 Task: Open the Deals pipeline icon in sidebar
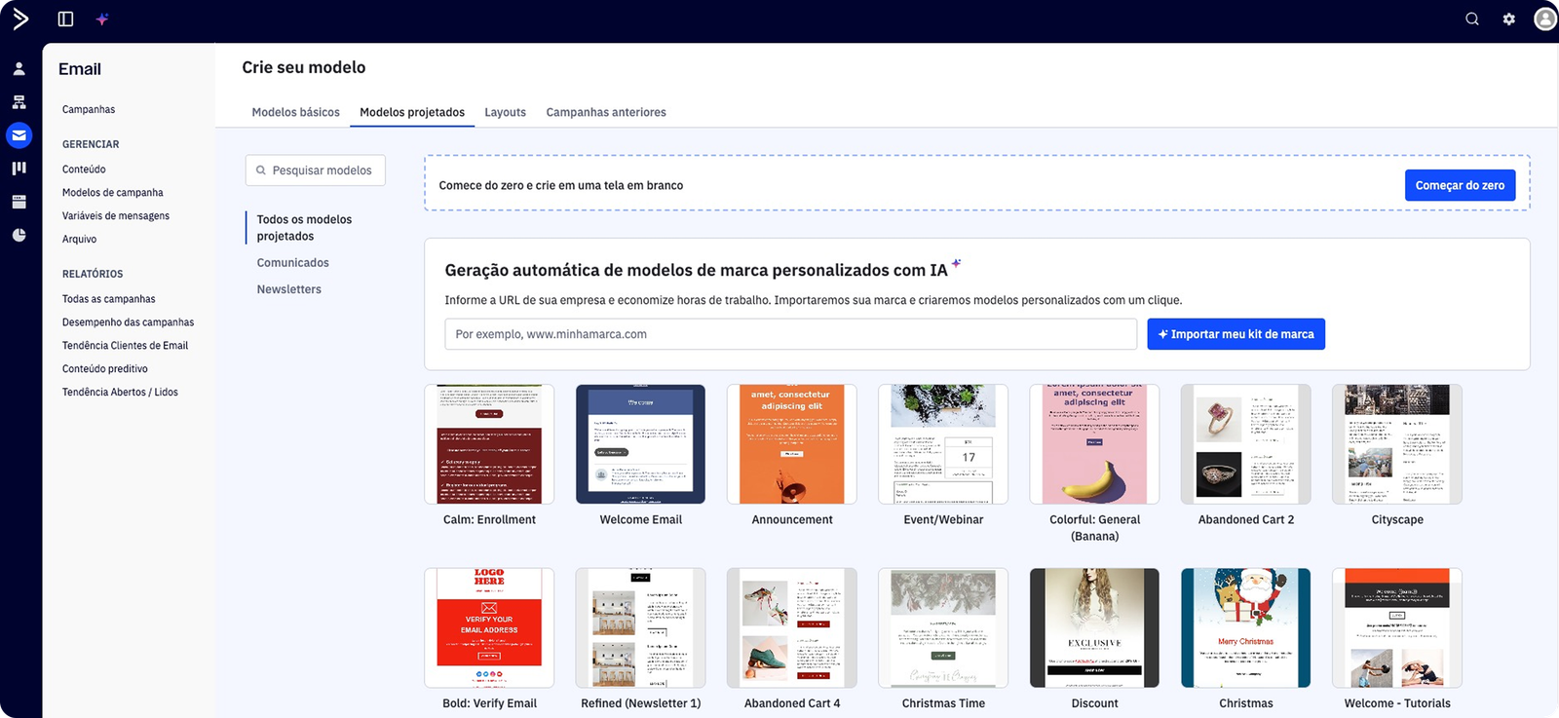(x=19, y=169)
